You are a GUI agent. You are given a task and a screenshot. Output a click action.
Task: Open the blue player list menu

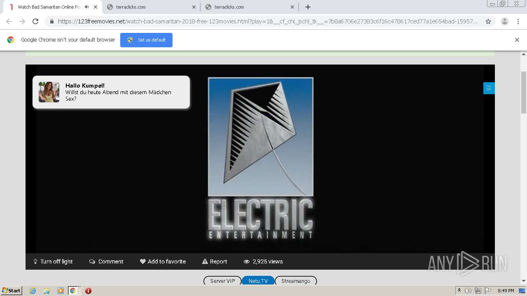tap(489, 88)
